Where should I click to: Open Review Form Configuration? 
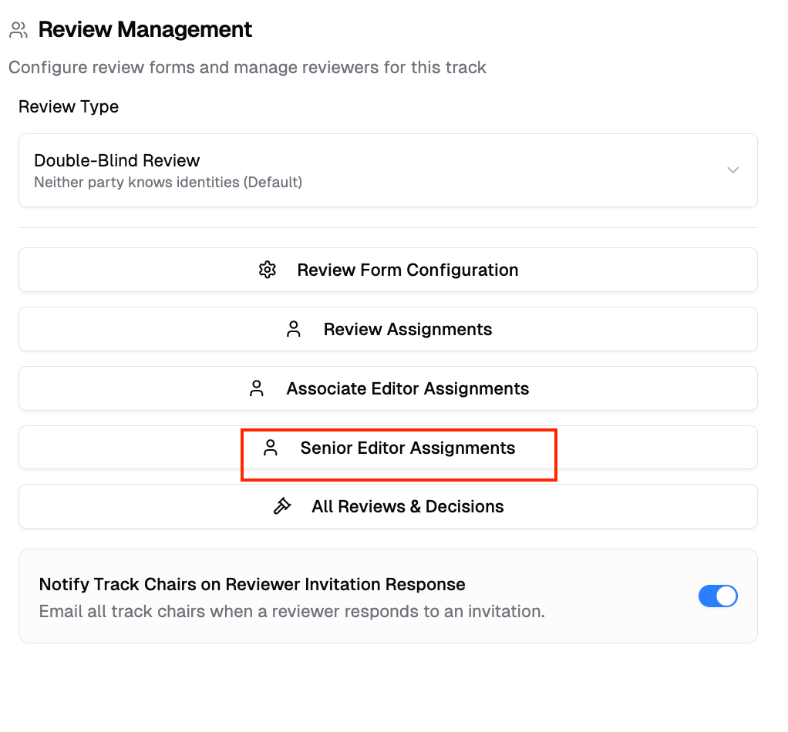point(407,270)
